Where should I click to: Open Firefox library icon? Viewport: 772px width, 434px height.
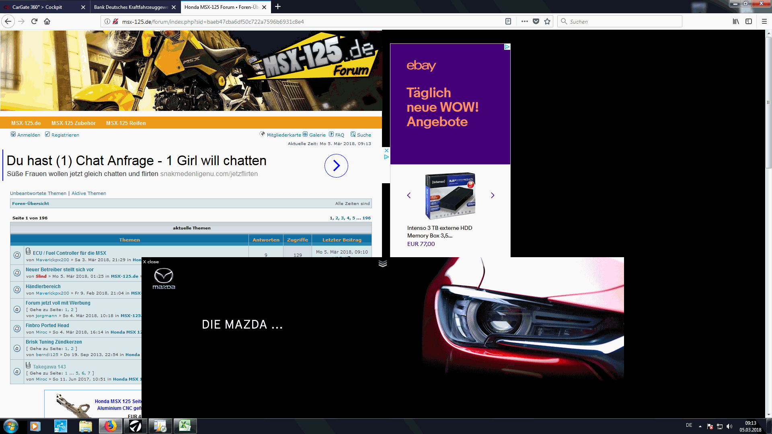[736, 21]
